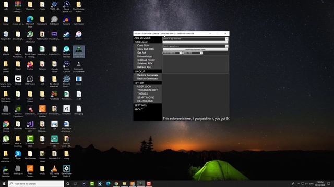Select the VLC media player desktop icon
Screen dimensions: 334x187
point(54,171)
